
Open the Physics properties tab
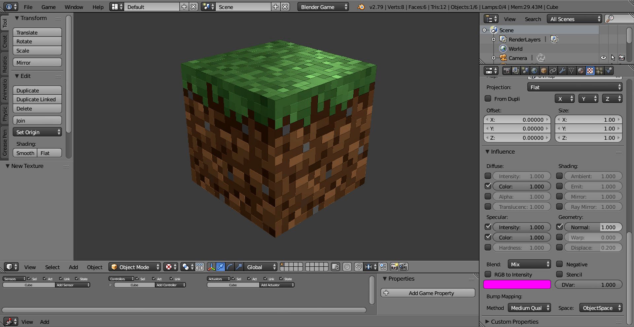point(609,70)
